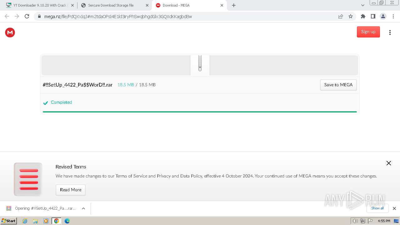Screen dimensions: 400x225
Task: Open the MEGA three-dot options menu
Action: 390,32
